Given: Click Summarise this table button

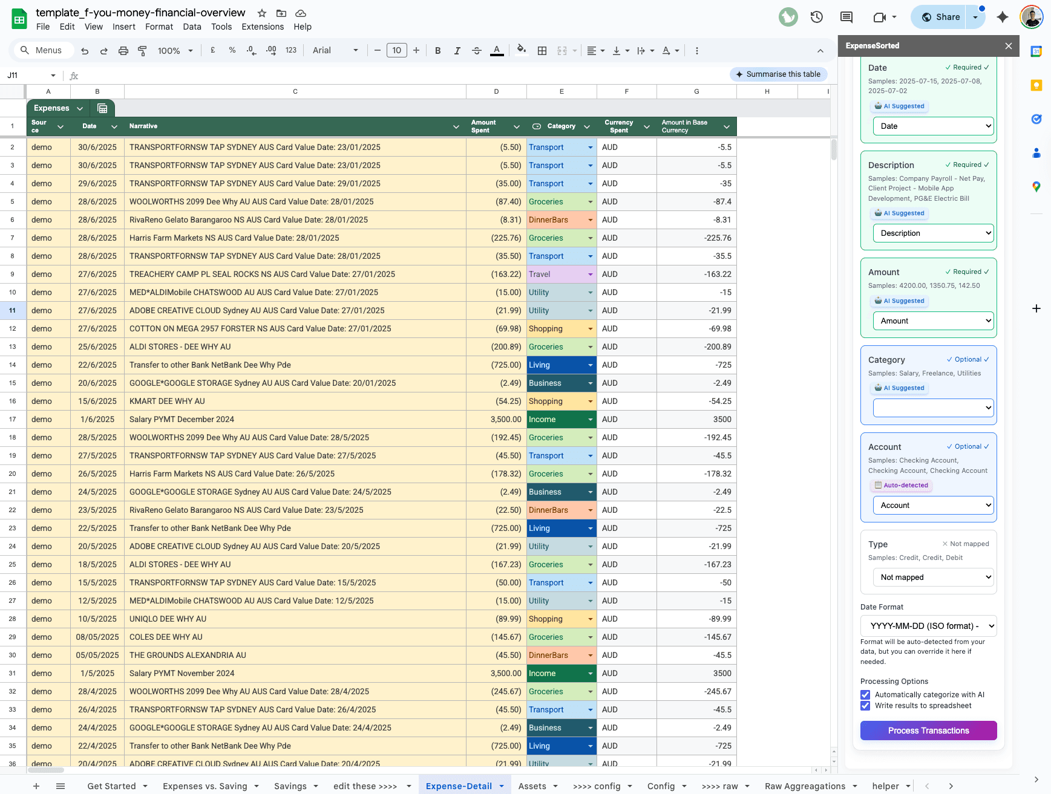Looking at the screenshot, I should (x=778, y=74).
